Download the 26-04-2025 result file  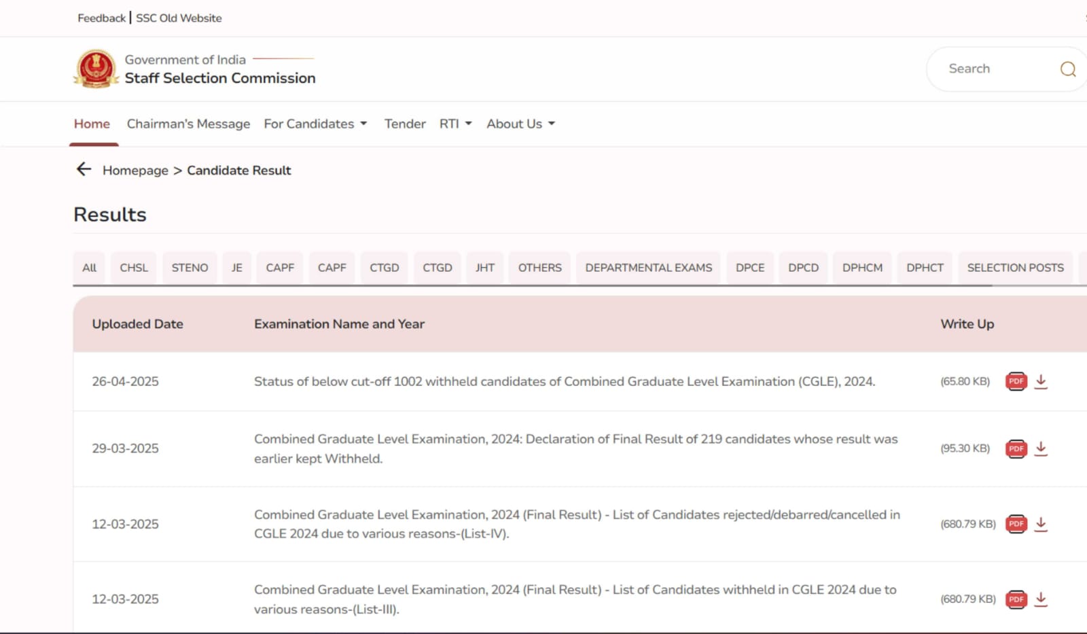point(1041,382)
